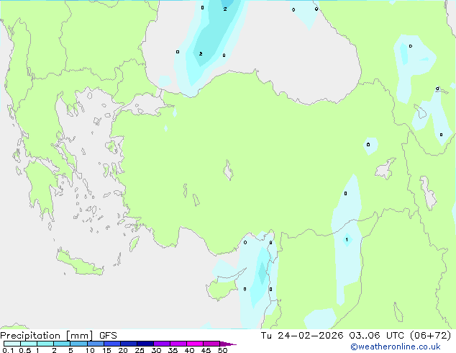
Task: Select the legend swatch between 0.1 and 0.5
Action: 12,344
